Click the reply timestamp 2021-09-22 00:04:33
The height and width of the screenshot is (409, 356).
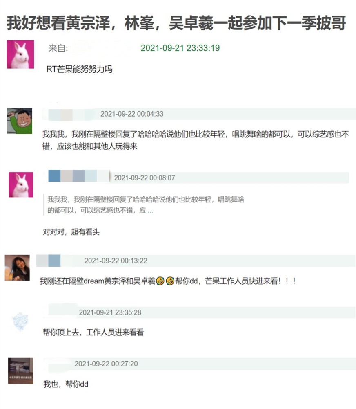[132, 114]
